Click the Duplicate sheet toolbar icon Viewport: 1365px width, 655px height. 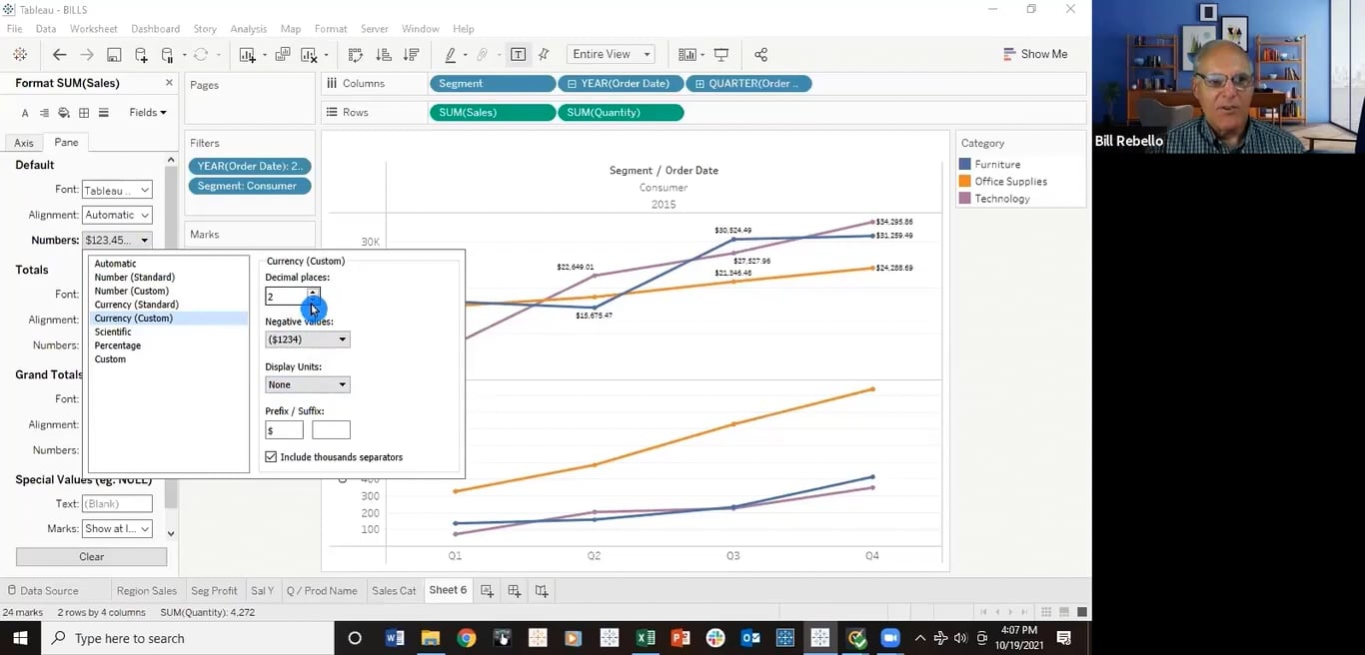pos(283,55)
